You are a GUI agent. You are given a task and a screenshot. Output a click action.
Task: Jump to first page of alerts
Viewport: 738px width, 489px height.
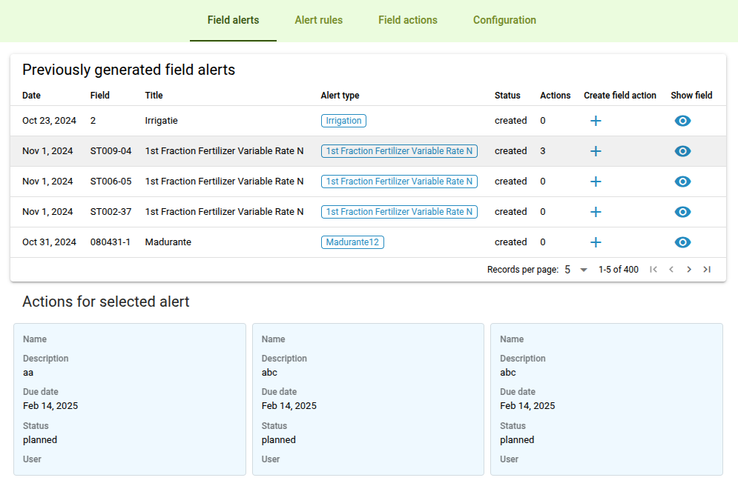click(653, 270)
